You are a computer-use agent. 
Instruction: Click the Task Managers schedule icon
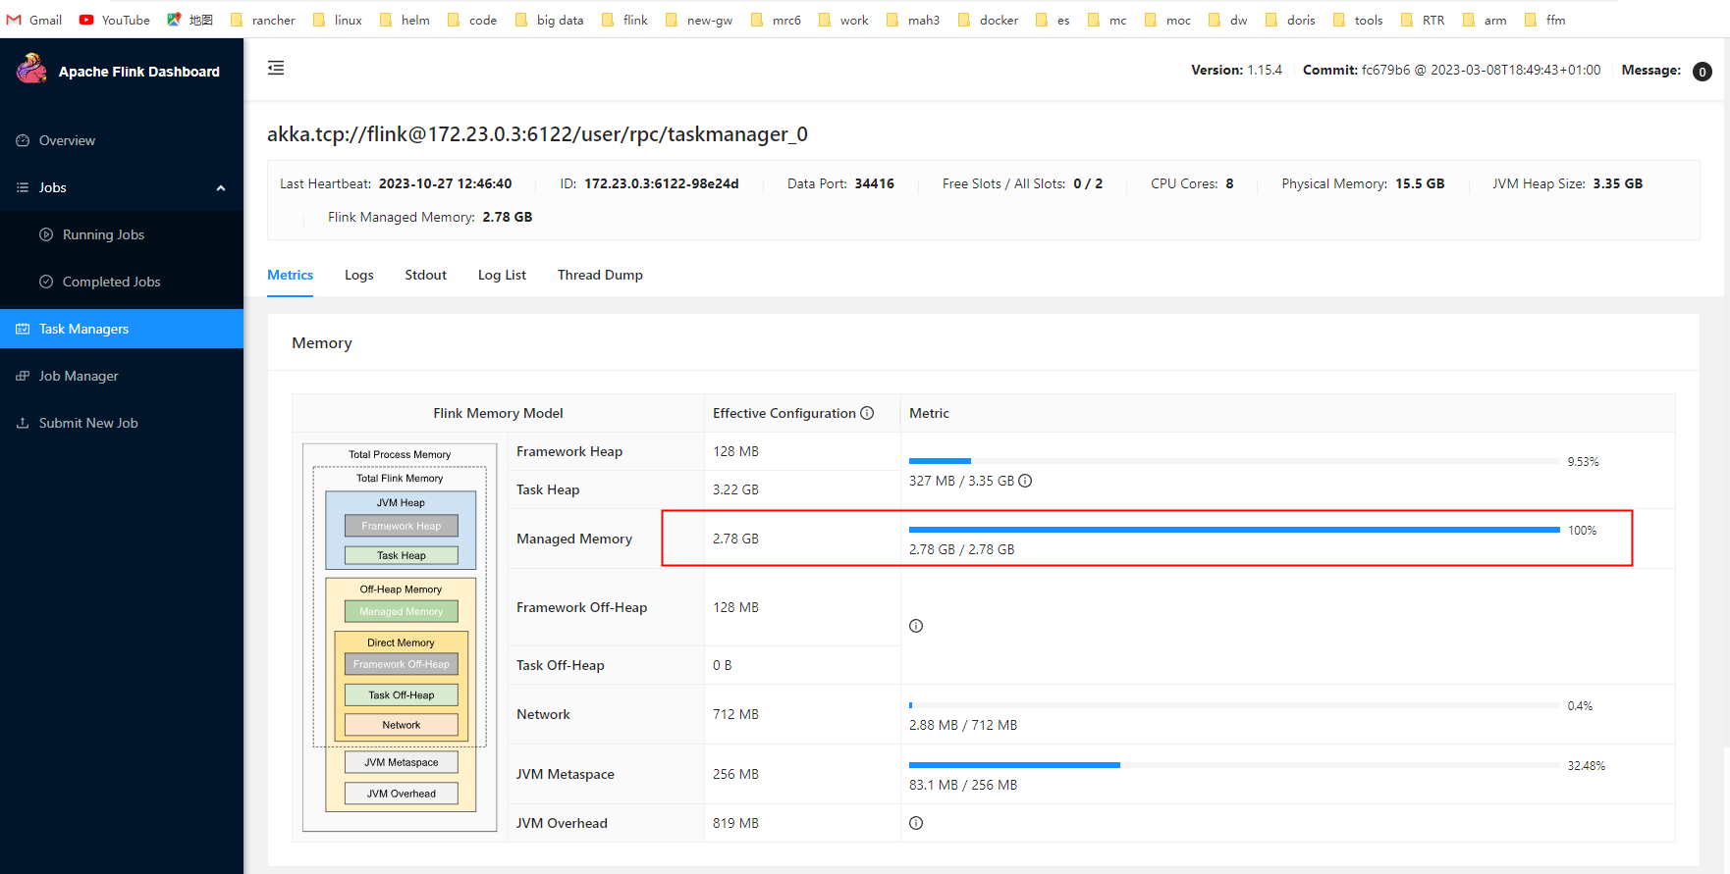pyautogui.click(x=23, y=329)
